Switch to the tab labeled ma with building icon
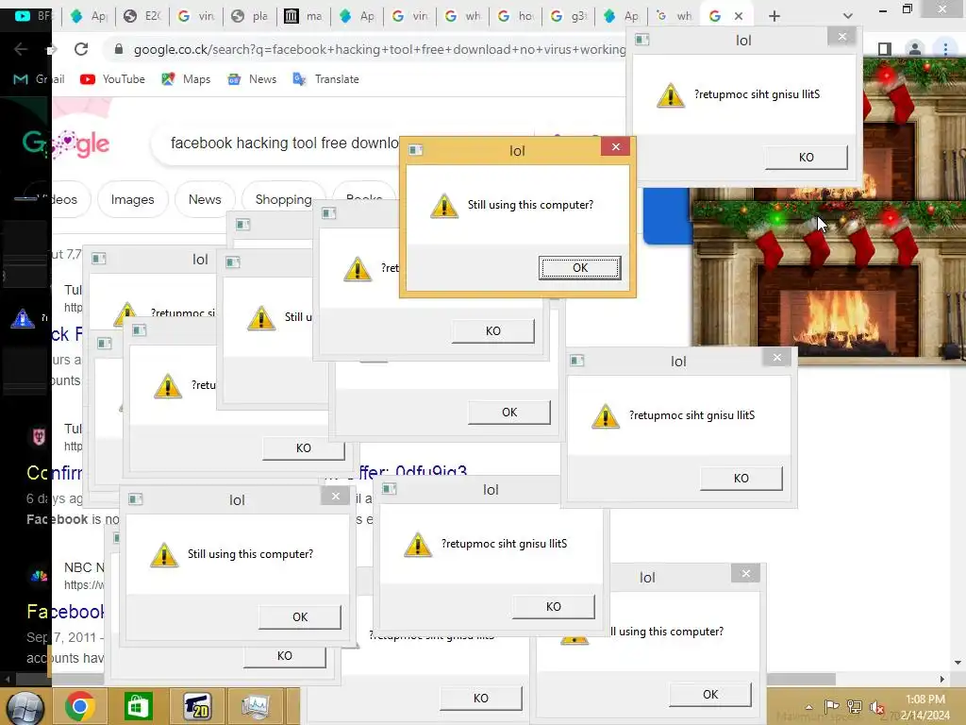The width and height of the screenshot is (966, 725). [x=303, y=16]
